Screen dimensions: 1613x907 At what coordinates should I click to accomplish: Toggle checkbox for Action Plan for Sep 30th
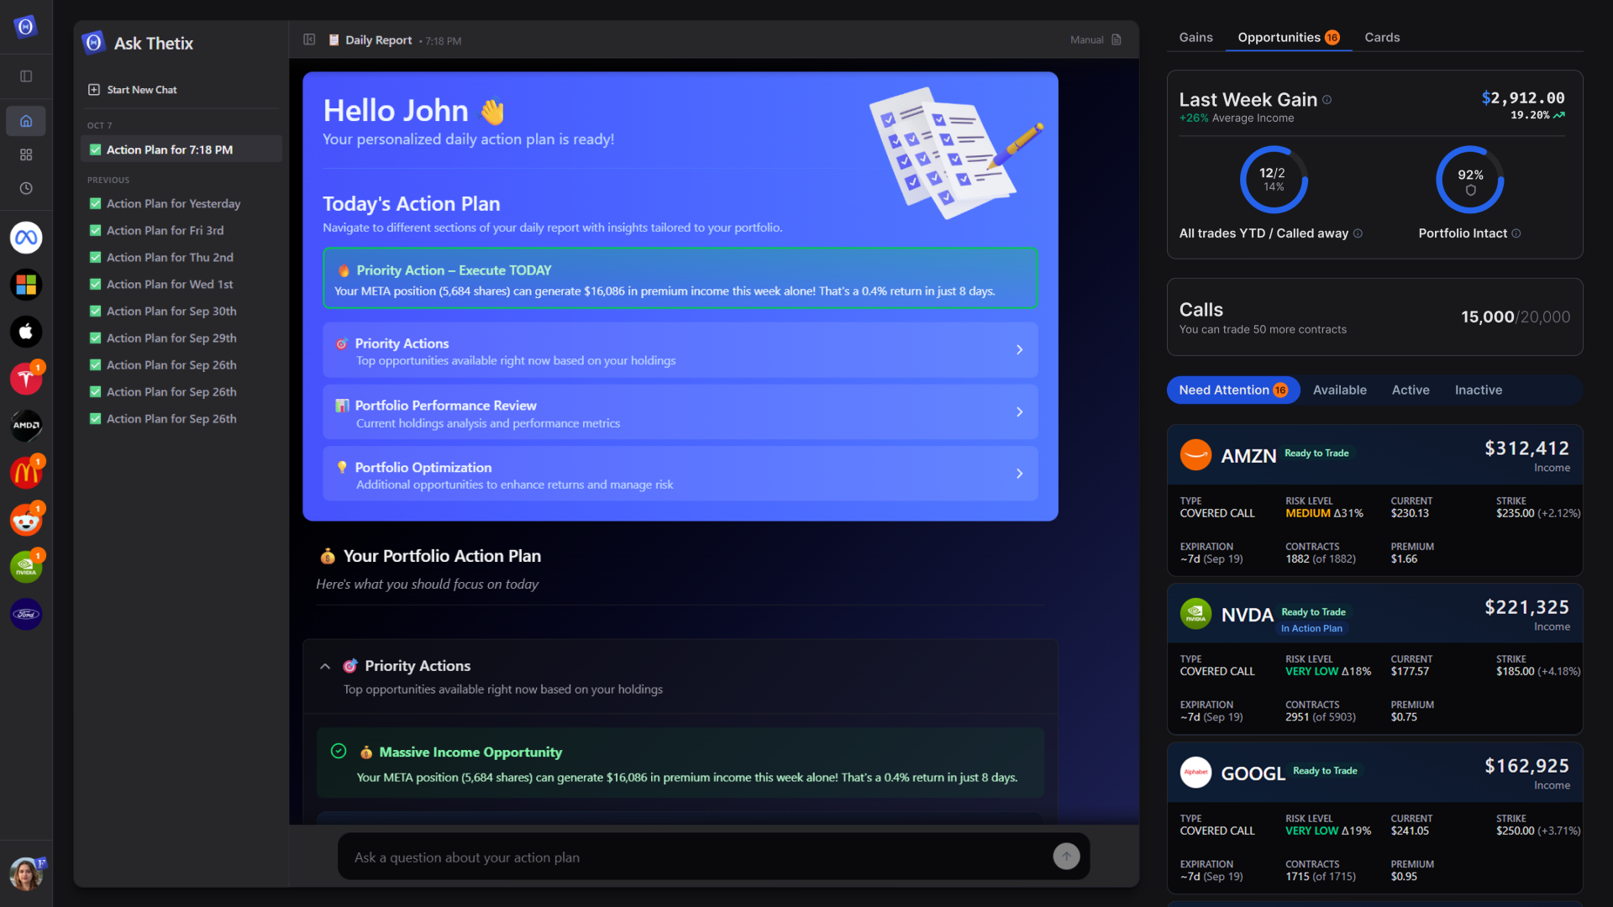95,311
